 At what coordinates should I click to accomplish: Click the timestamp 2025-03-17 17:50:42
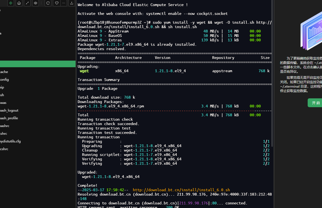tap(103, 190)
